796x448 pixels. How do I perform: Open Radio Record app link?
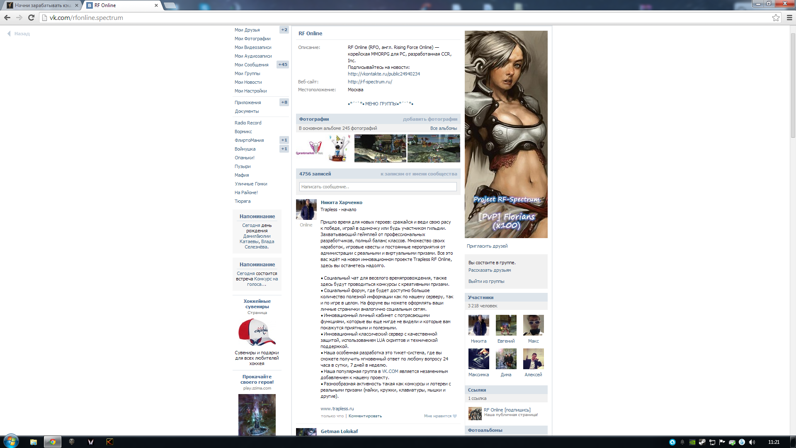248,123
